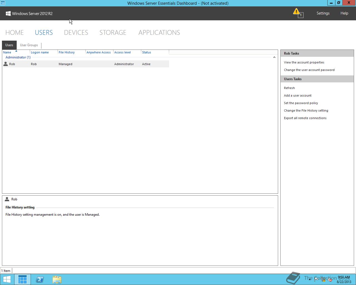This screenshot has width=356, height=285.
Task: Sort by Access level column
Action: click(127, 52)
